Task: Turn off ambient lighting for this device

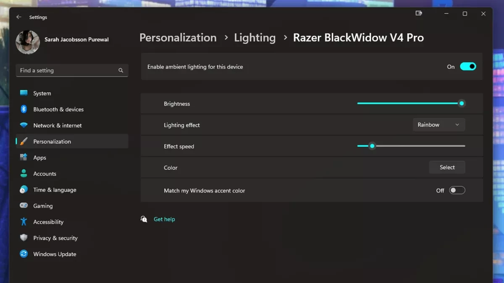Action: 468,66
